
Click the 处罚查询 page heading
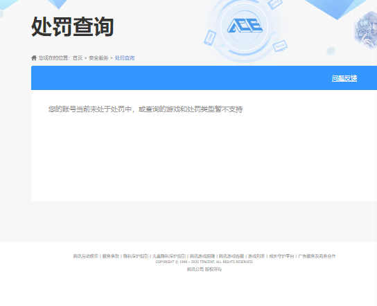(x=72, y=27)
